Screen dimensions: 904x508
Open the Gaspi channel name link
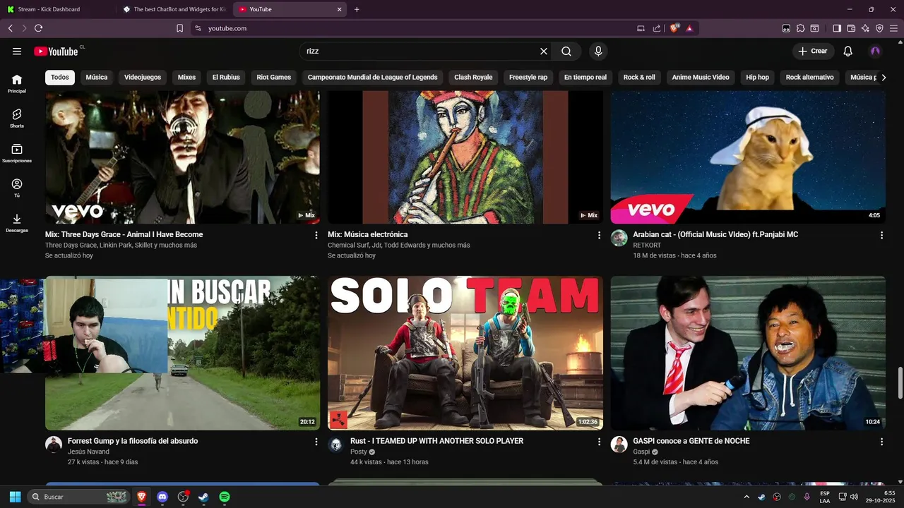pos(641,452)
